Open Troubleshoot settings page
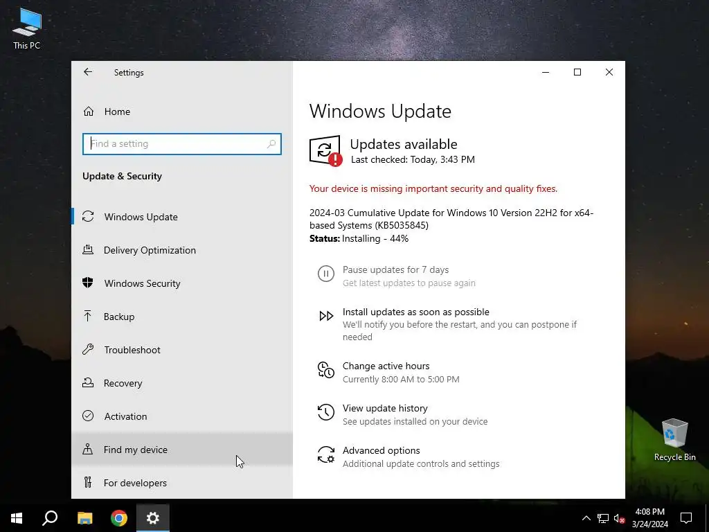The width and height of the screenshot is (709, 532). [x=182, y=350]
